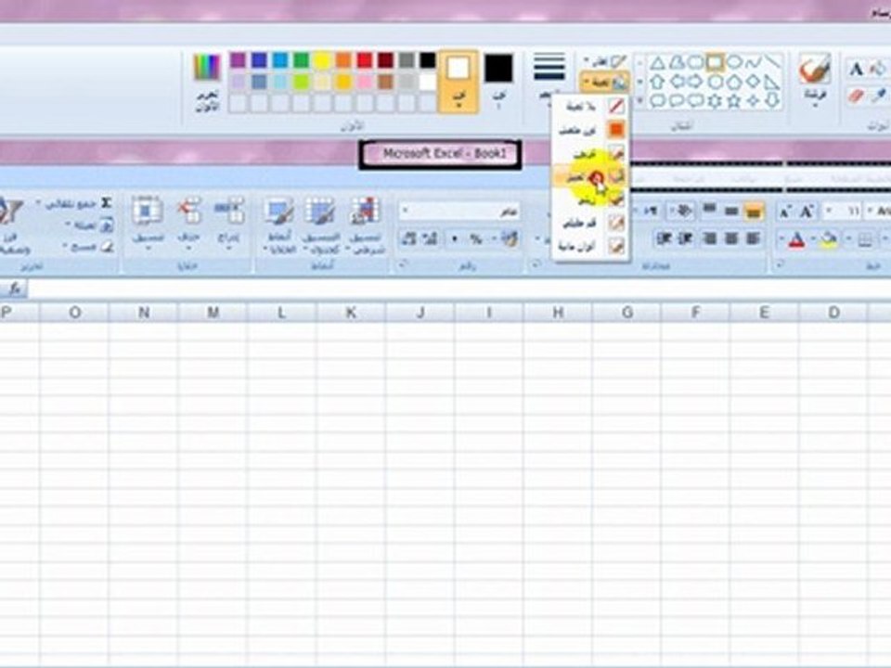Viewport: 891px width, 668px height.
Task: Pick the ellipse shape from shapes gallery
Action: 734,62
